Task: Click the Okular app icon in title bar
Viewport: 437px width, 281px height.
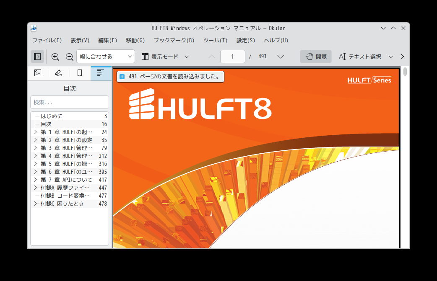Action: [x=34, y=28]
